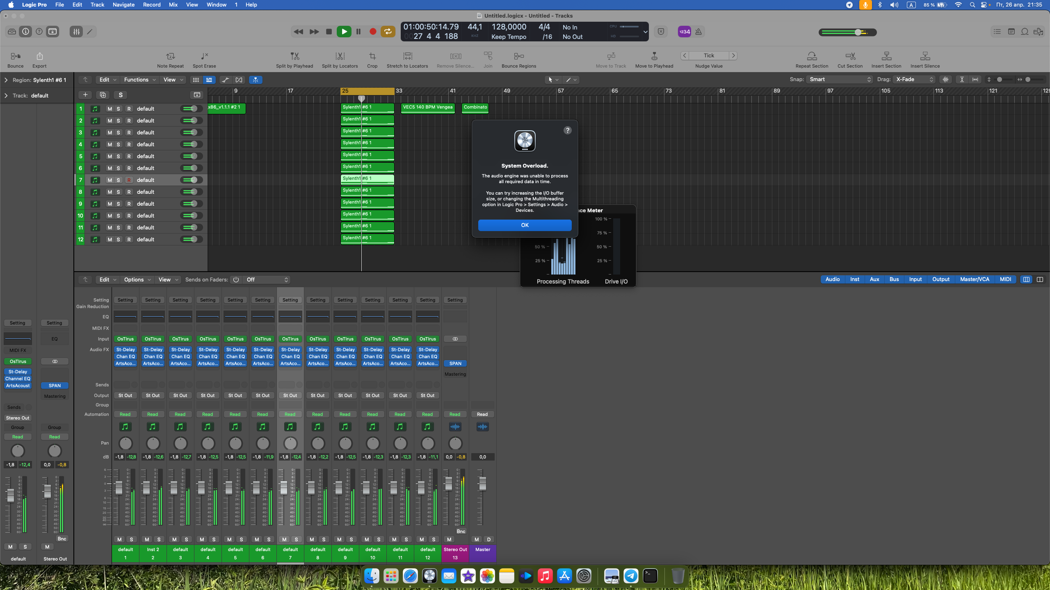Click the VEC5 140 BPM Vengea region

tap(427, 108)
